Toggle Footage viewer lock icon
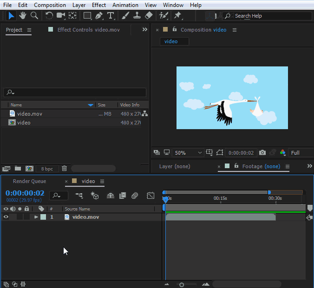 coord(236,166)
